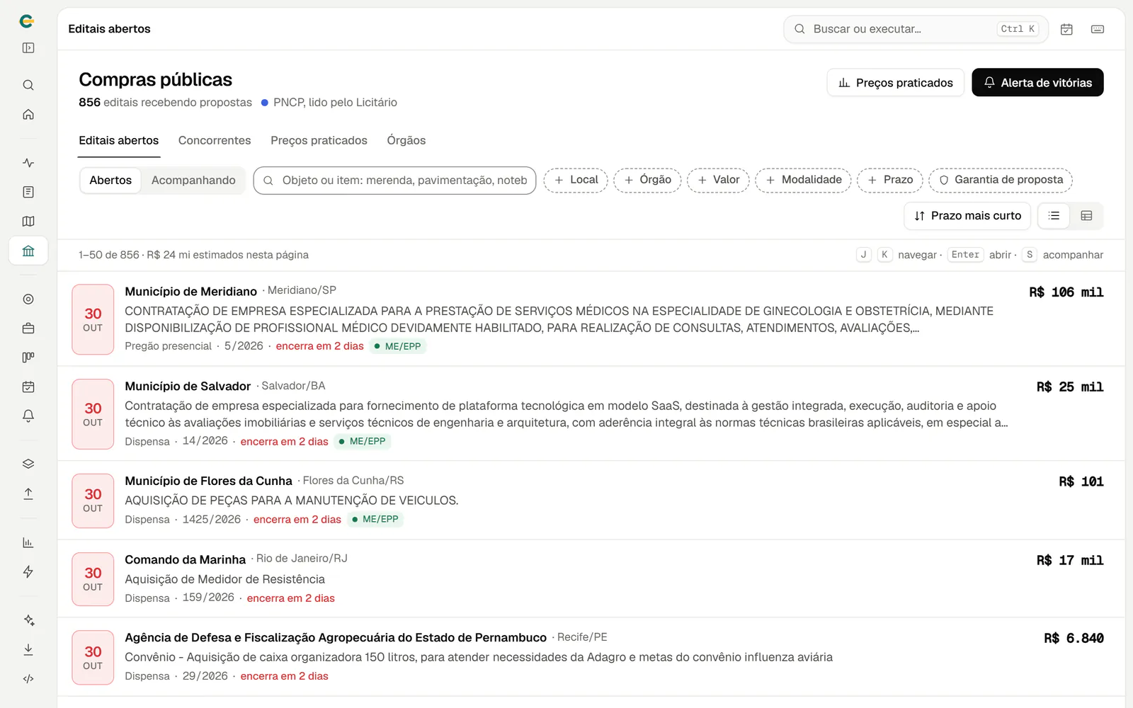The image size is (1133, 708).
Task: Switch to the Órgãos tab
Action: pos(406,140)
